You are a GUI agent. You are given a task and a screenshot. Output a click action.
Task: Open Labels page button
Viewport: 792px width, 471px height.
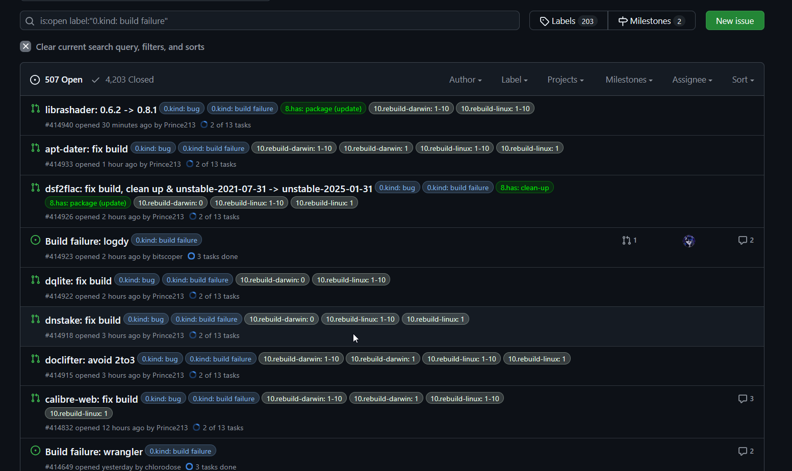pos(569,21)
